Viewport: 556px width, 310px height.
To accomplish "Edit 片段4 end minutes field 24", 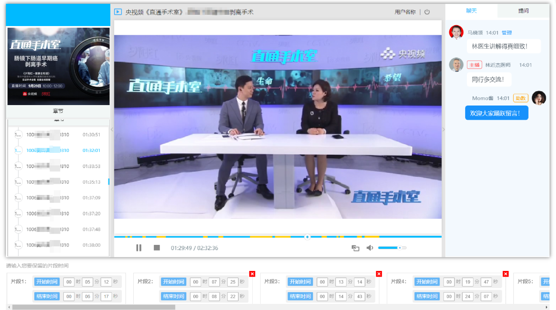I will 468,296.
